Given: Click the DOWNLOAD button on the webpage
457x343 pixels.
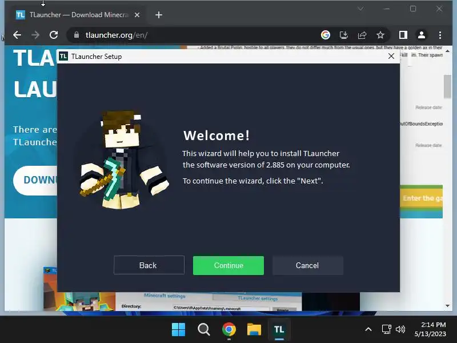Looking at the screenshot, I should 35,180.
